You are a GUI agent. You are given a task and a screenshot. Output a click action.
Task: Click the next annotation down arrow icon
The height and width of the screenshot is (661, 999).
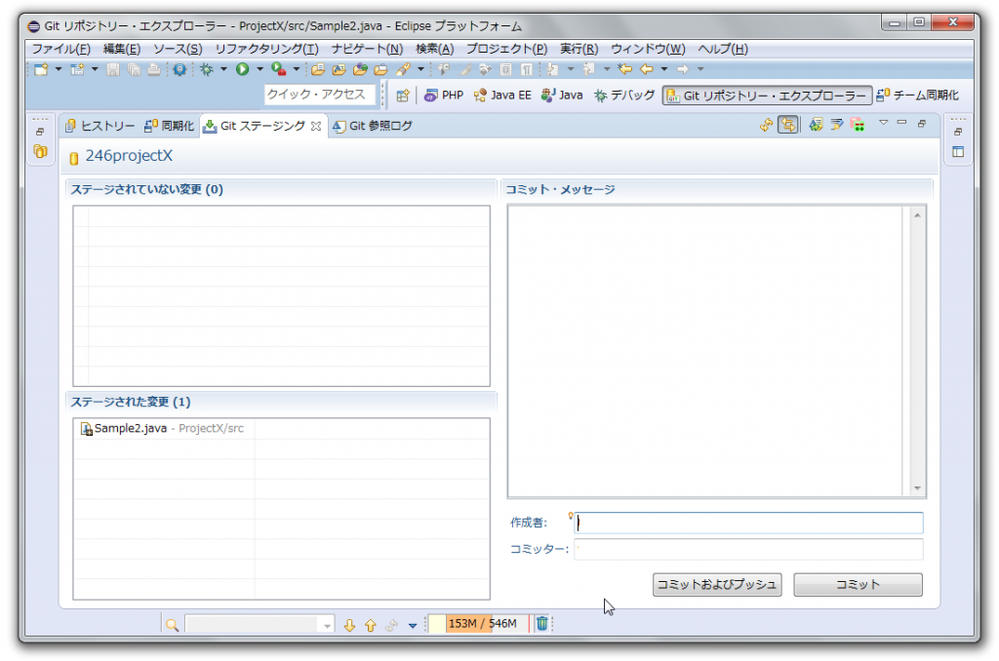(x=349, y=625)
